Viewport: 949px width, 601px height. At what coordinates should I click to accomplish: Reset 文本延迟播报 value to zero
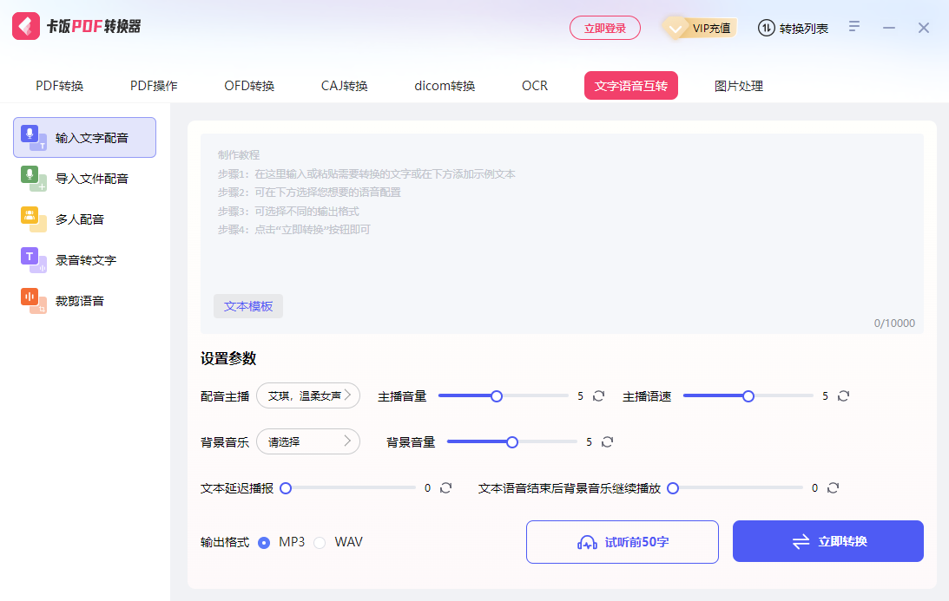pyautogui.click(x=445, y=487)
